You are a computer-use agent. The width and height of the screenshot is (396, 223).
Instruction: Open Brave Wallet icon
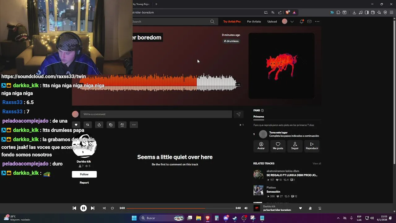pyautogui.click(x=373, y=12)
